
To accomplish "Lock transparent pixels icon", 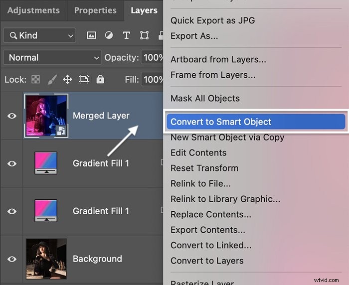I will [x=35, y=79].
